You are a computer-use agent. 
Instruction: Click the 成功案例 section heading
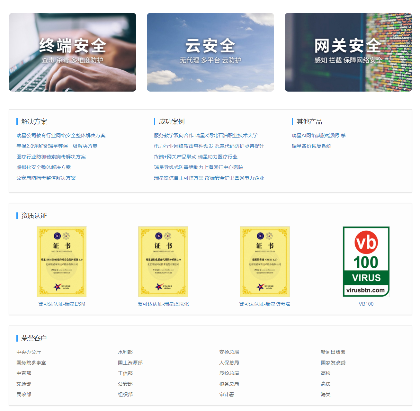(171, 122)
